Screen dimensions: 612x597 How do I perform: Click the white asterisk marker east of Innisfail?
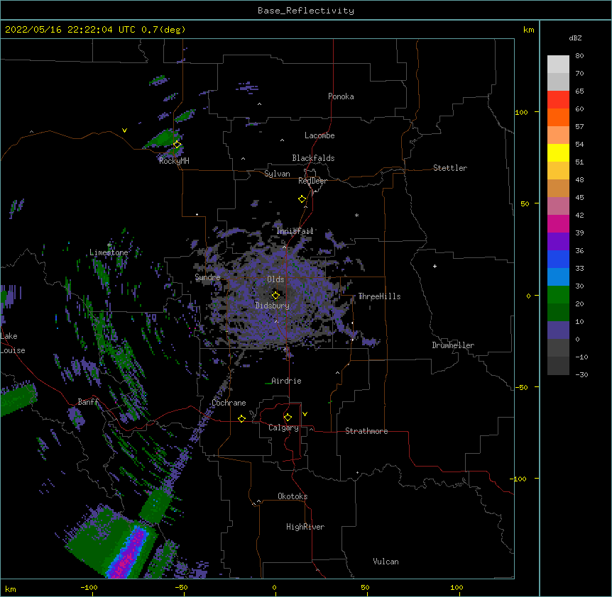tap(356, 215)
